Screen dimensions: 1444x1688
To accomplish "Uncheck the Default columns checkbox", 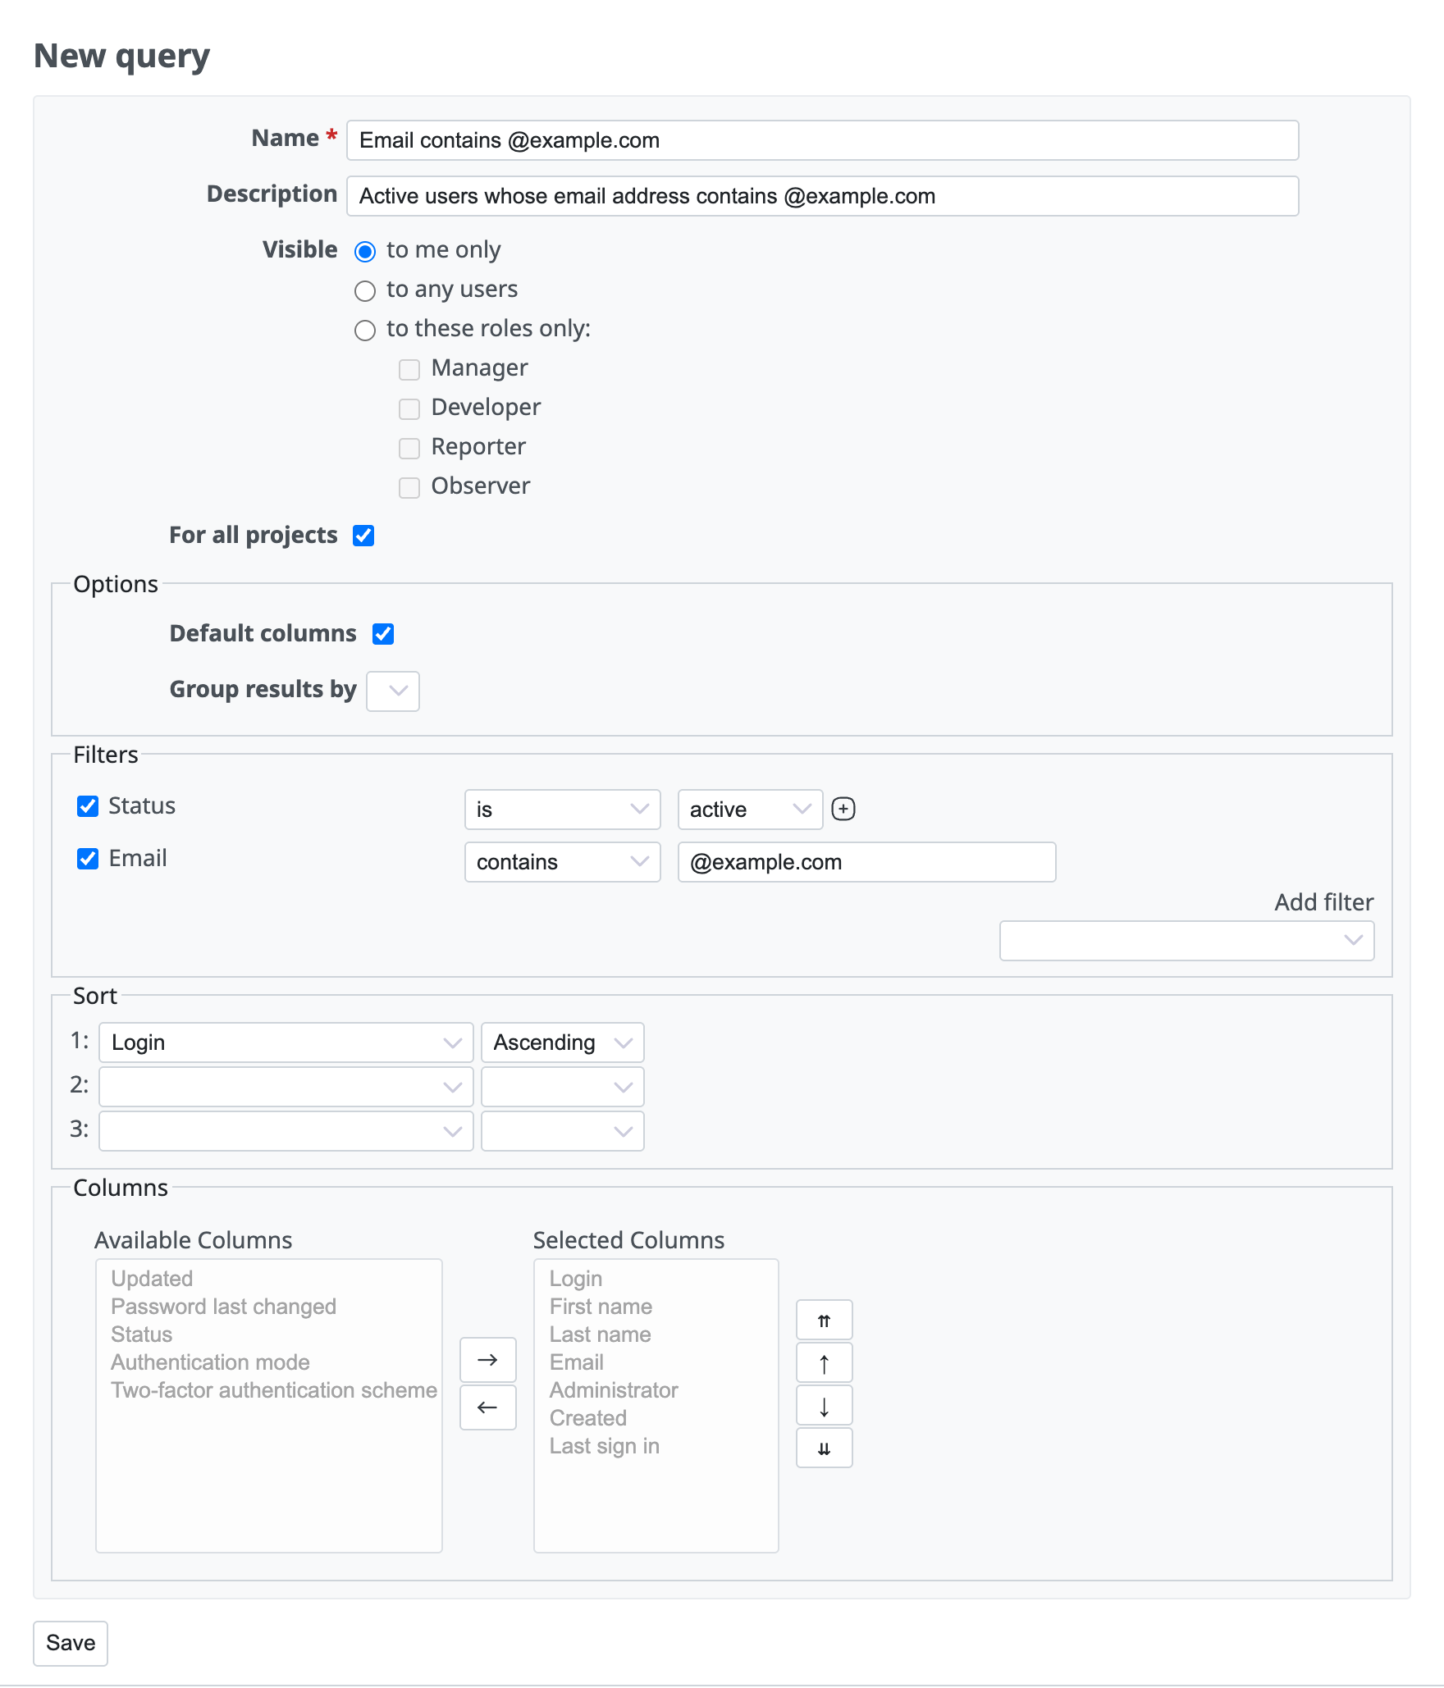I will [383, 634].
